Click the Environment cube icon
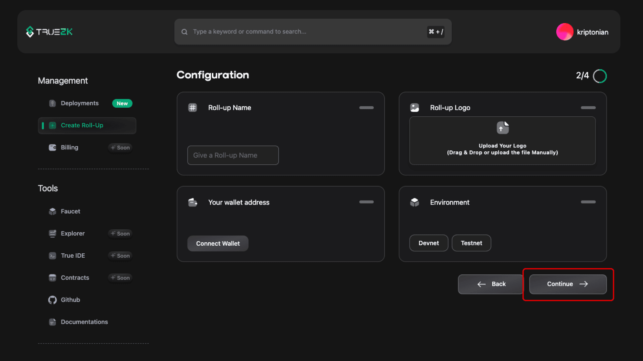 point(415,202)
